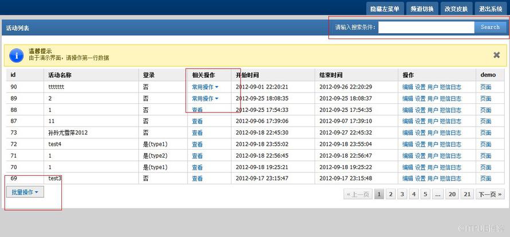510x237 pixels.
Task: Go to page 2 in pagination
Action: pyautogui.click(x=391, y=194)
